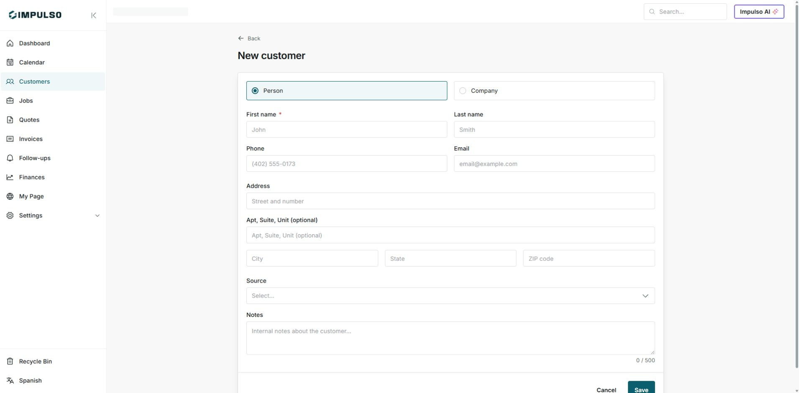Open Invoices section
Viewport: 799px width, 393px height.
[x=53, y=139]
